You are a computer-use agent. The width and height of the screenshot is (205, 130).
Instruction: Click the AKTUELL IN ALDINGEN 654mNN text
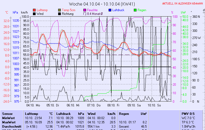coord(183,3)
